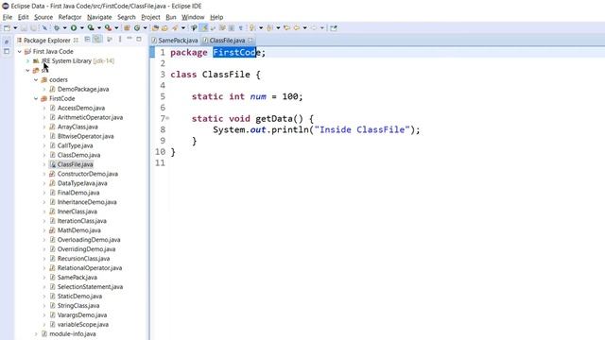Screen dimensions: 605x340
Task: Toggle Word Wrap toolbar icon
Action: (x=213, y=27)
